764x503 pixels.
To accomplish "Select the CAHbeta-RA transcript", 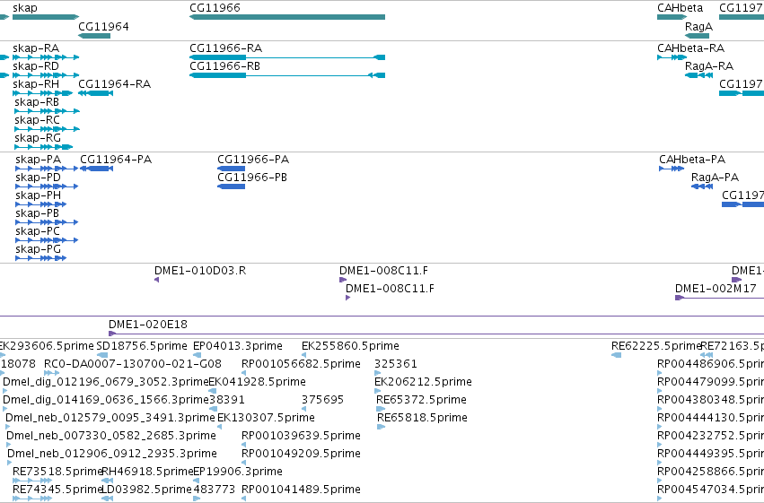I will (x=672, y=57).
